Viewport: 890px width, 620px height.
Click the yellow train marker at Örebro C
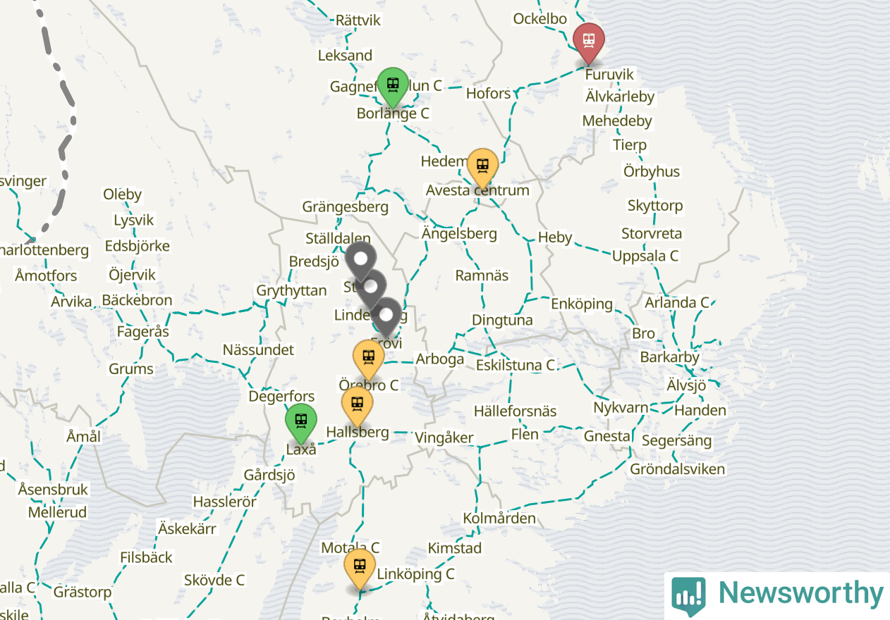(368, 359)
